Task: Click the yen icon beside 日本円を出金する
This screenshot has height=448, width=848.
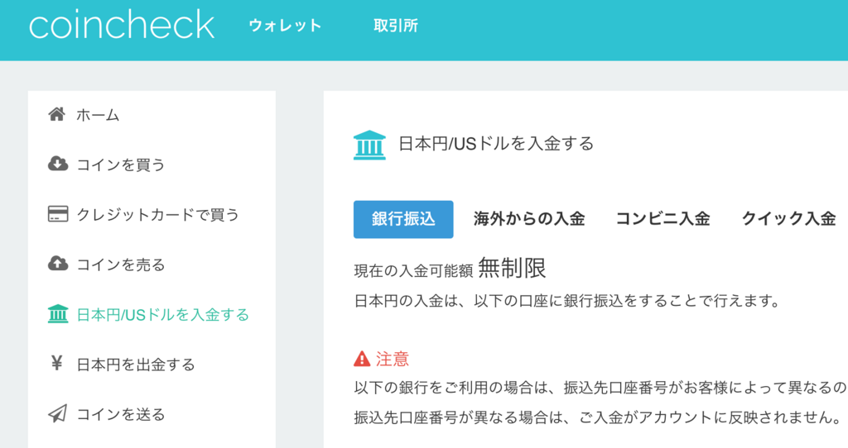Action: (x=57, y=363)
